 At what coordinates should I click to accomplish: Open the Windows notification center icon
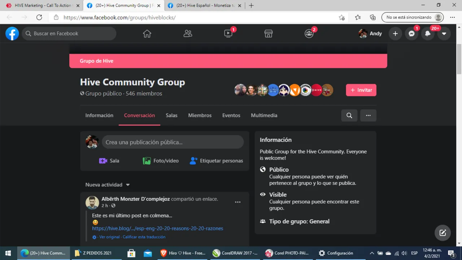(x=451, y=253)
